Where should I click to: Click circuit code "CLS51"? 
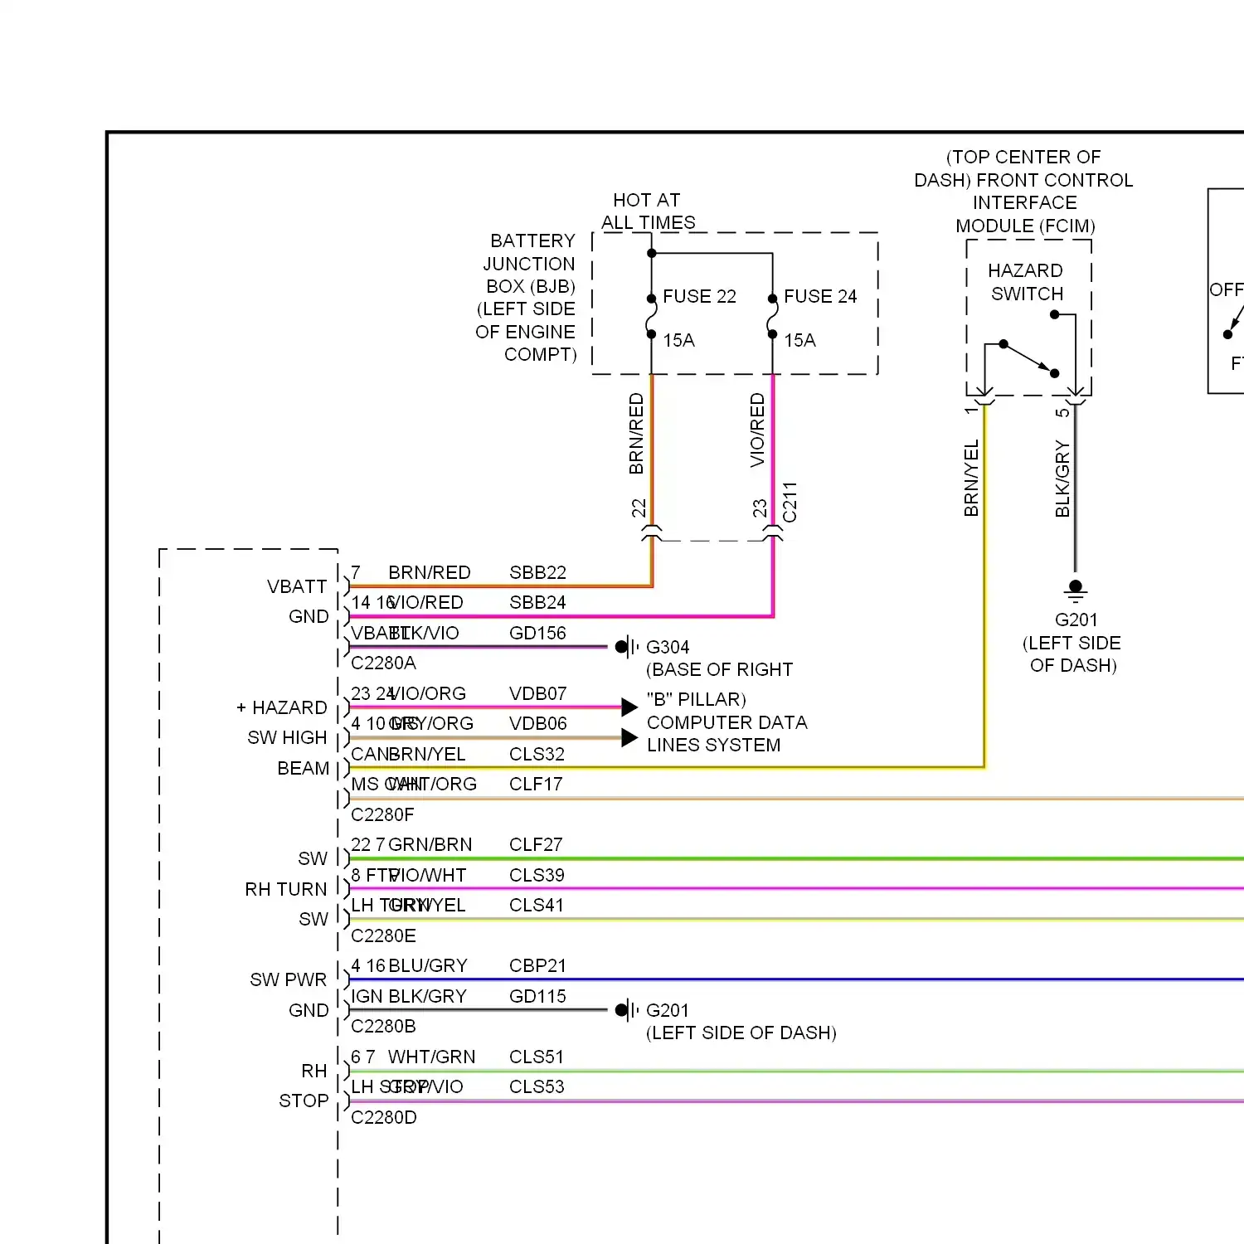(x=537, y=1057)
